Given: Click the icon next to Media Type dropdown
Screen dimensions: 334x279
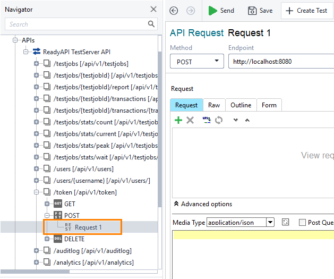Looking at the screenshot, I should (x=285, y=222).
